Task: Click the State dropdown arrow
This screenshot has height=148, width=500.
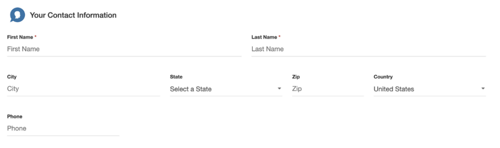Action: tap(279, 89)
